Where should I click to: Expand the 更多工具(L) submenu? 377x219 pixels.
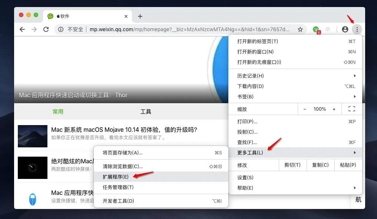(295, 153)
